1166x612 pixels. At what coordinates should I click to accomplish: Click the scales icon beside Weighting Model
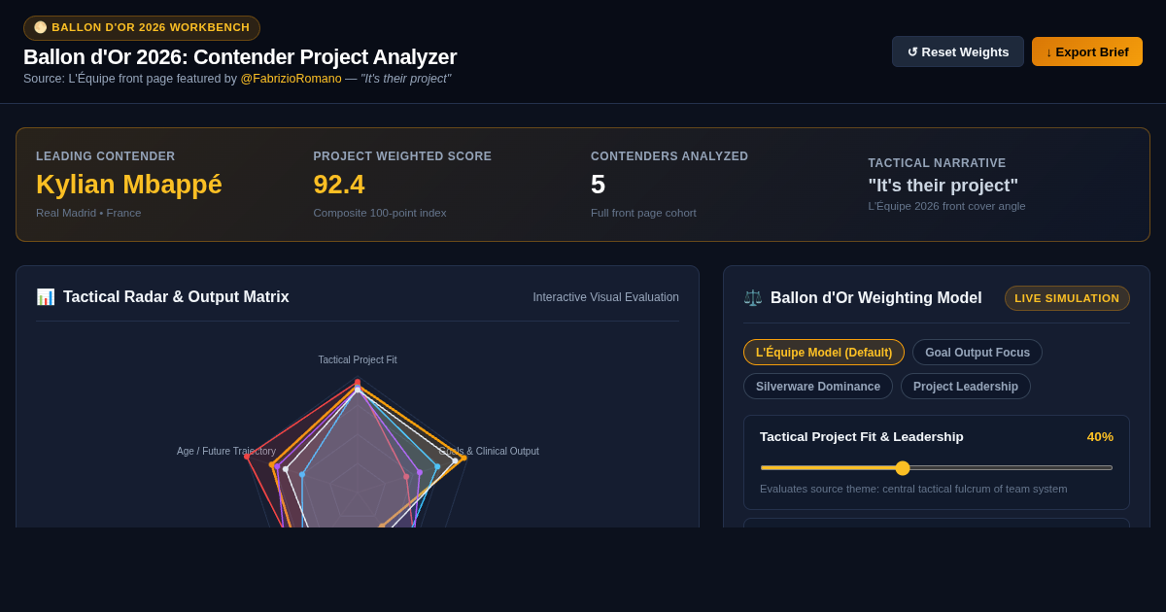click(x=753, y=298)
